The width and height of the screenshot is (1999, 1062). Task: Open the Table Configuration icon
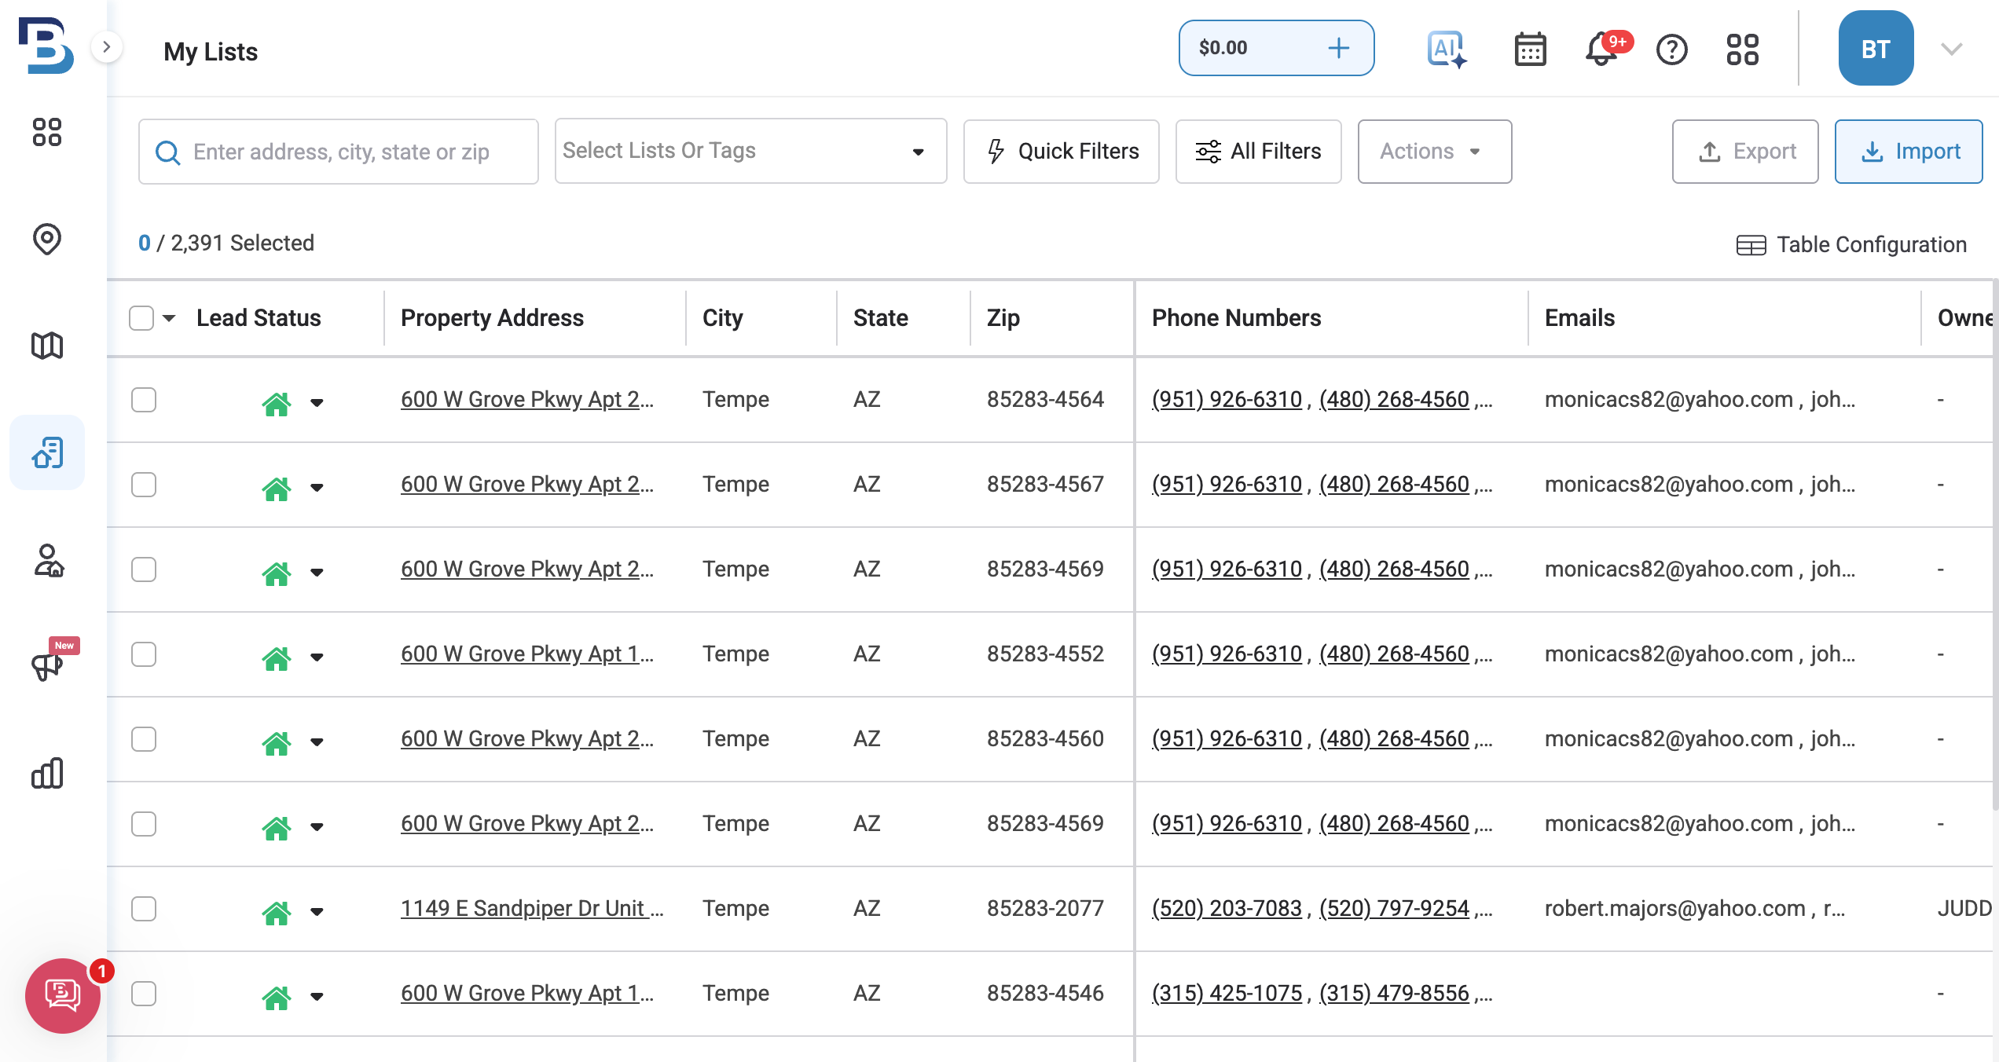pyautogui.click(x=1751, y=245)
